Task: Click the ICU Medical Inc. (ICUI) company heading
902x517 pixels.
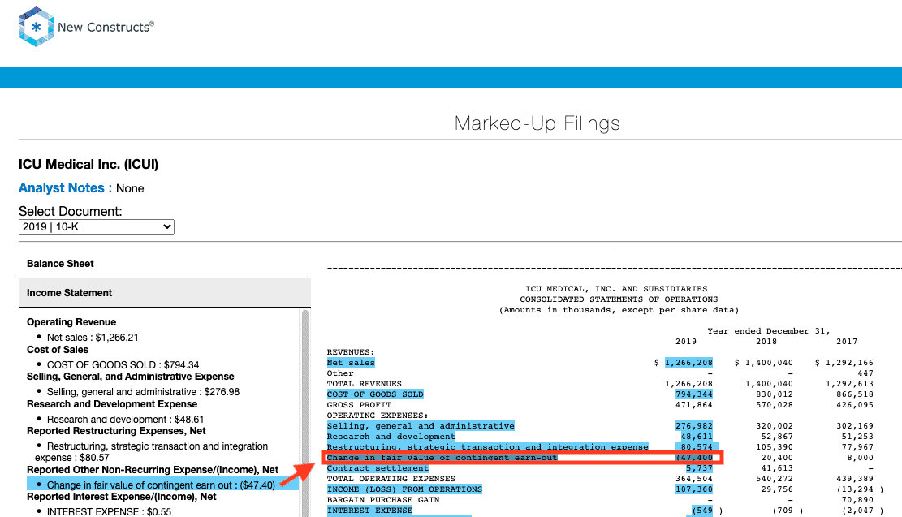Action: 88,165
